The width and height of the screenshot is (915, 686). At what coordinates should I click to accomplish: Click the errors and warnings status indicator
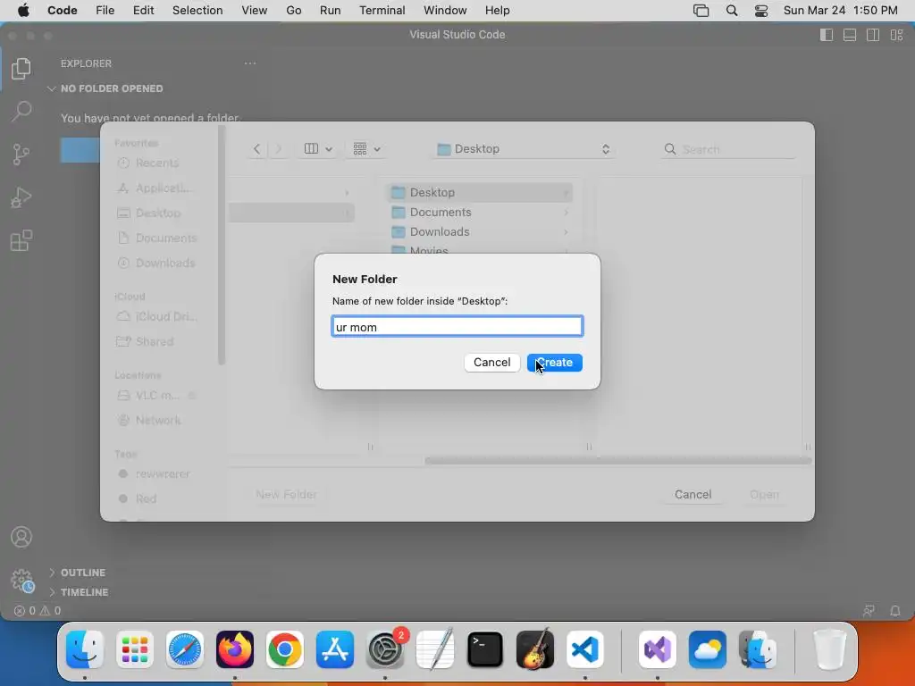(38, 611)
